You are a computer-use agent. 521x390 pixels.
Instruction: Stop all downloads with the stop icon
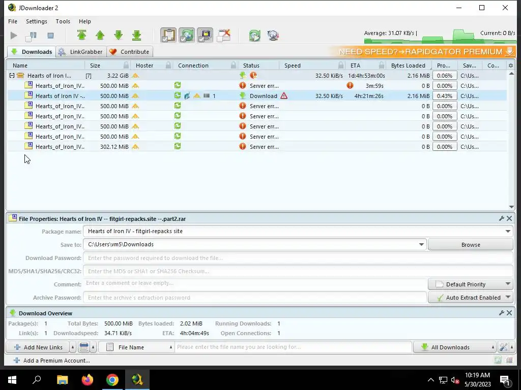(50, 36)
